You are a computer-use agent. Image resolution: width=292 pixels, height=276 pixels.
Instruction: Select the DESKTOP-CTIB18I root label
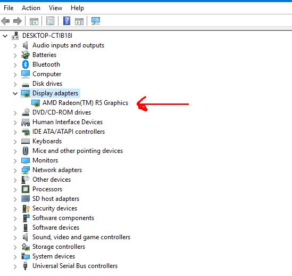click(47, 36)
